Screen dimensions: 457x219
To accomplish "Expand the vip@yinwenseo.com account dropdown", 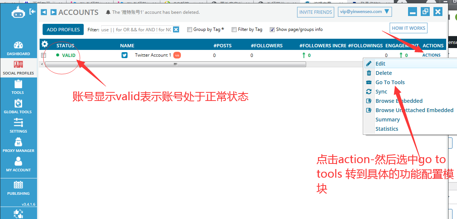I will (364, 12).
